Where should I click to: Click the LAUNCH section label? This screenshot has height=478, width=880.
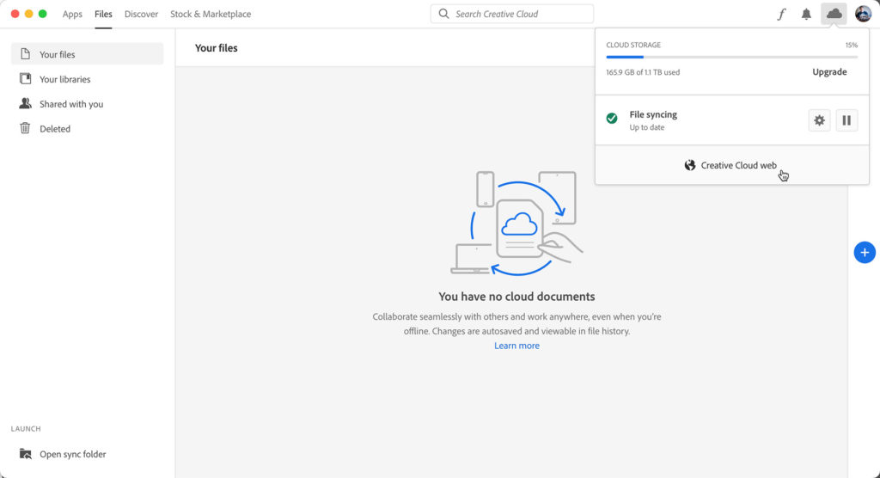(x=26, y=429)
